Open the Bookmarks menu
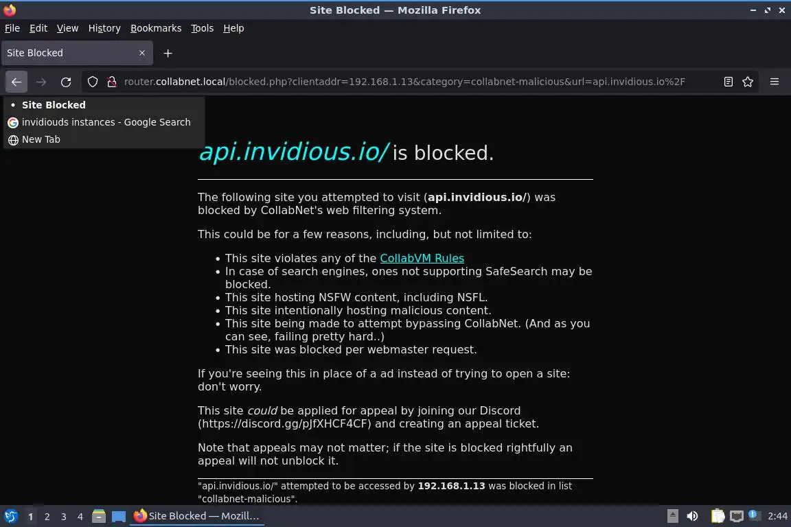791x527 pixels. [x=156, y=28]
